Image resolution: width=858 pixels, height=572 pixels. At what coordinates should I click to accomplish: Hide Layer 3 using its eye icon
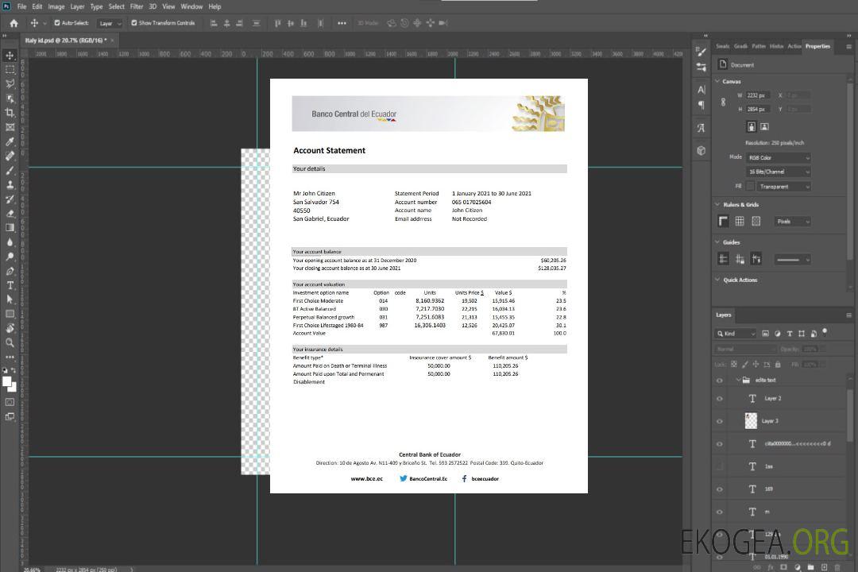[720, 422]
